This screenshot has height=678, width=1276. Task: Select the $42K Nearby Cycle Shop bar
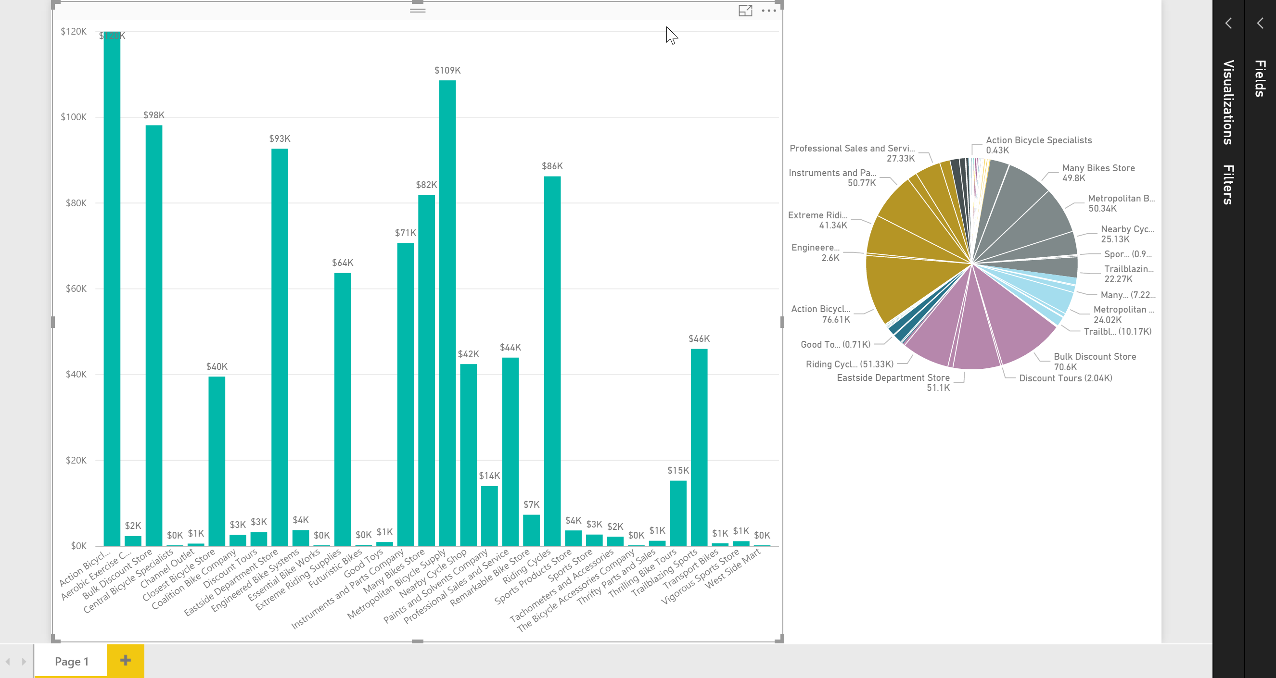tap(469, 455)
